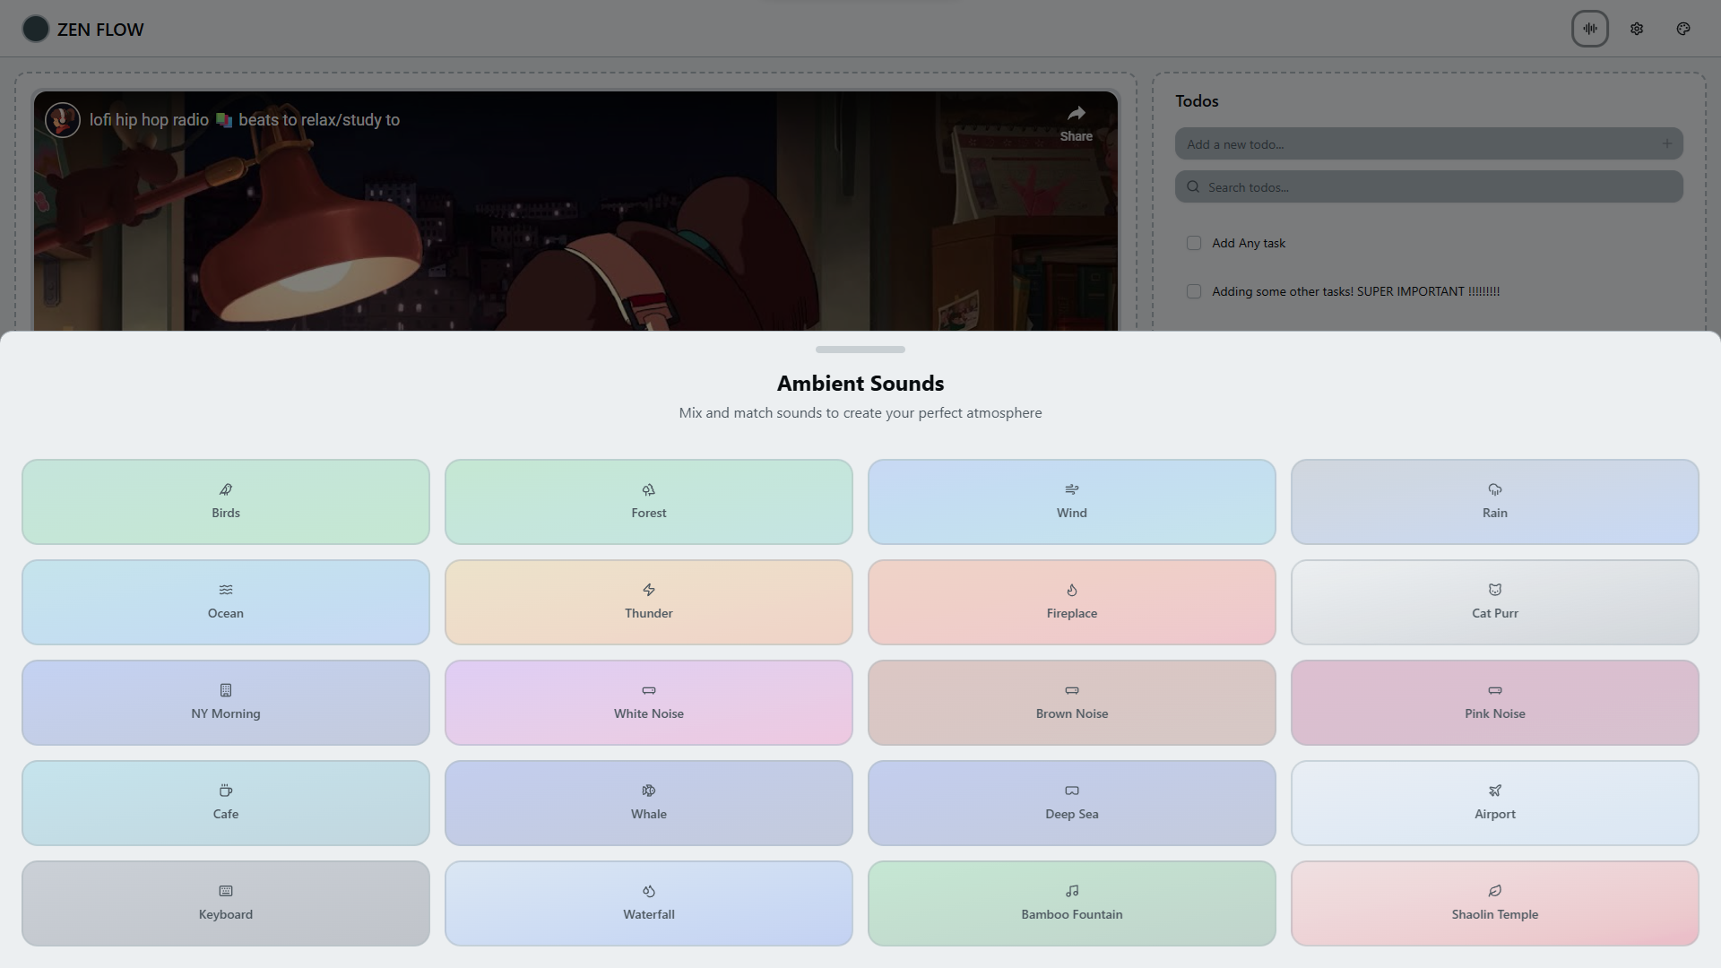Open the theme palette icon

(x=1683, y=29)
